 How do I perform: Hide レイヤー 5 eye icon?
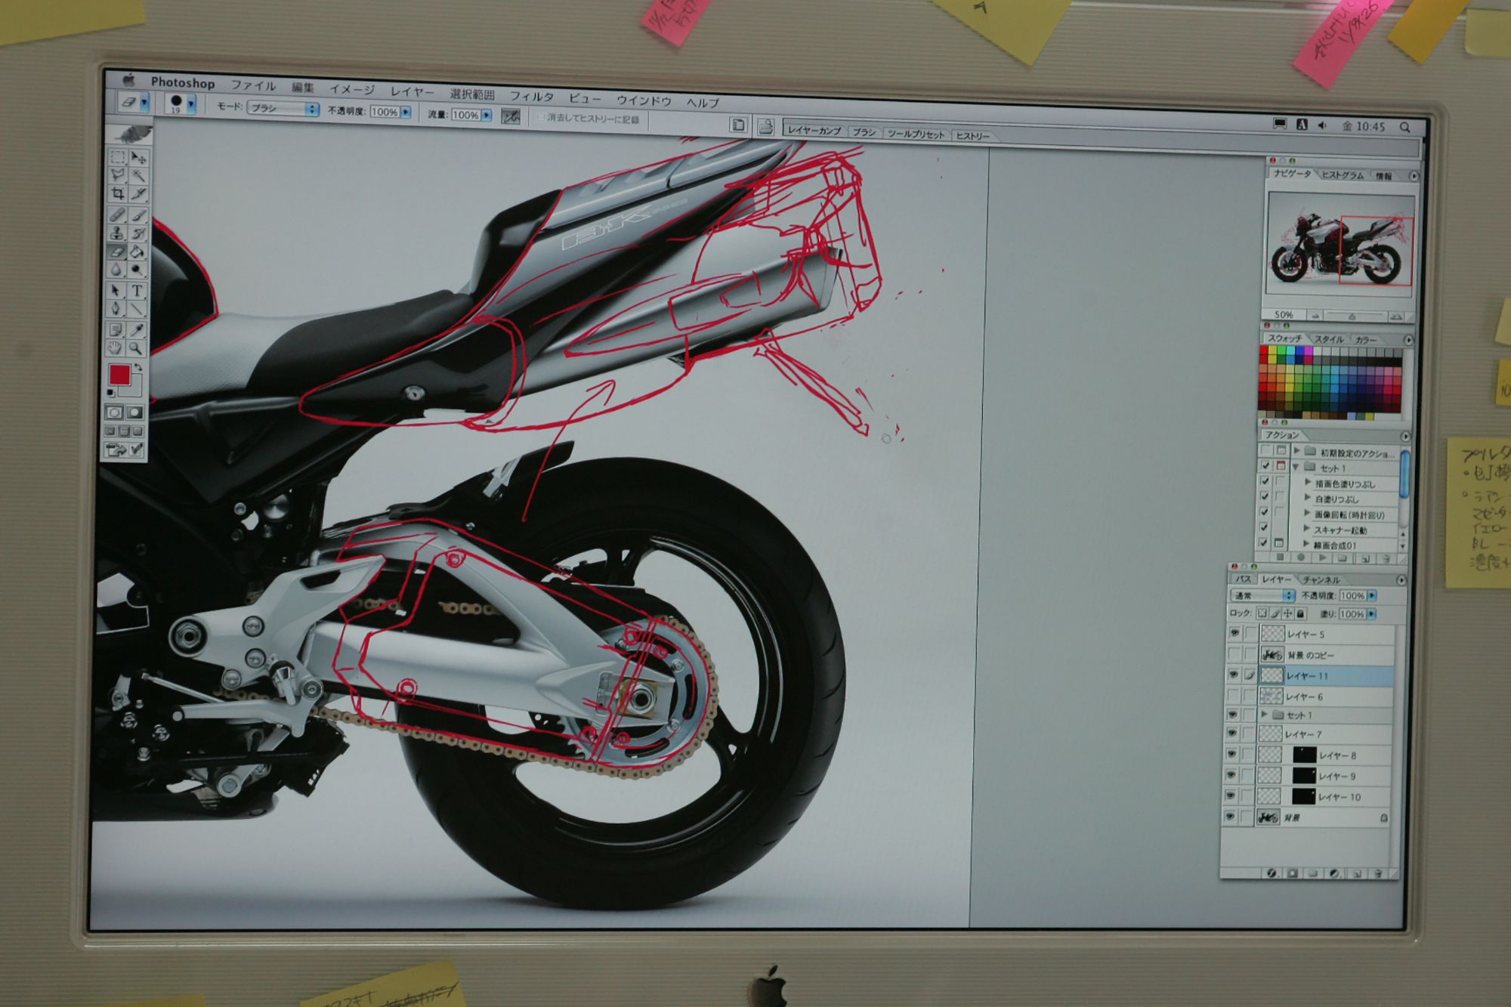click(x=1234, y=633)
